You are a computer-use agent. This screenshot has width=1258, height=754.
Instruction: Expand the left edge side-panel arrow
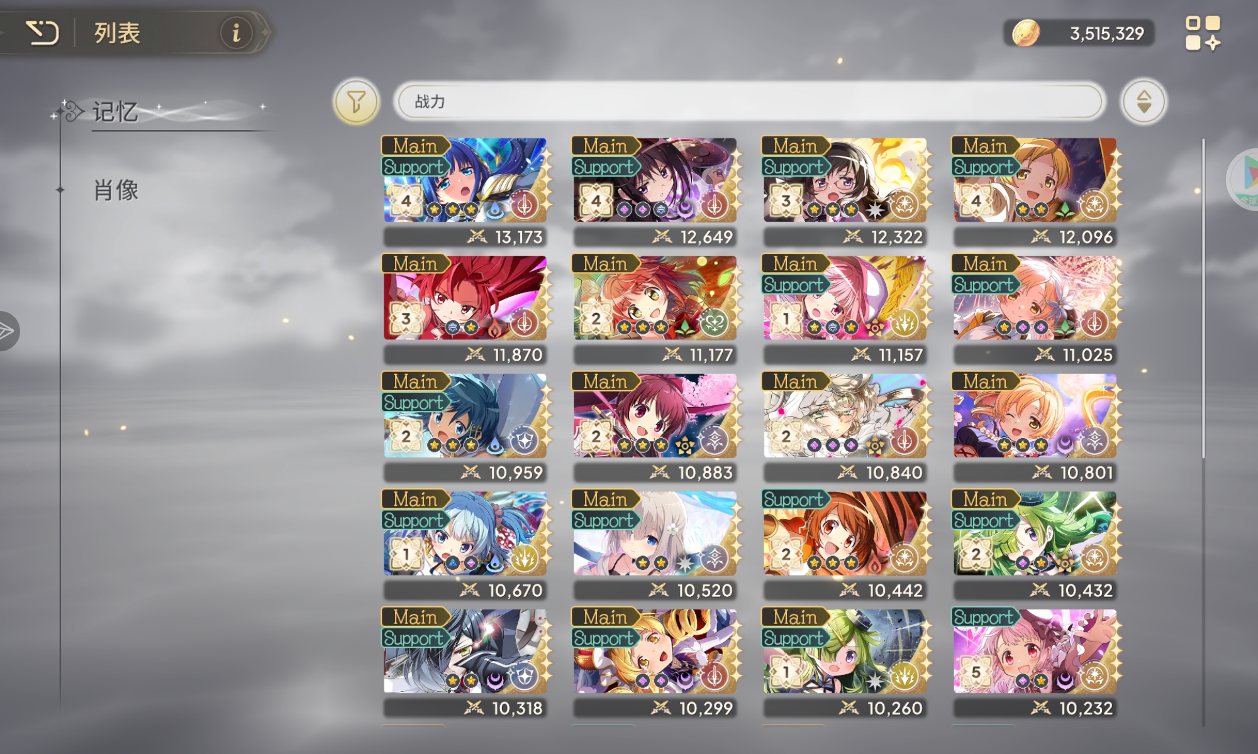click(x=8, y=331)
